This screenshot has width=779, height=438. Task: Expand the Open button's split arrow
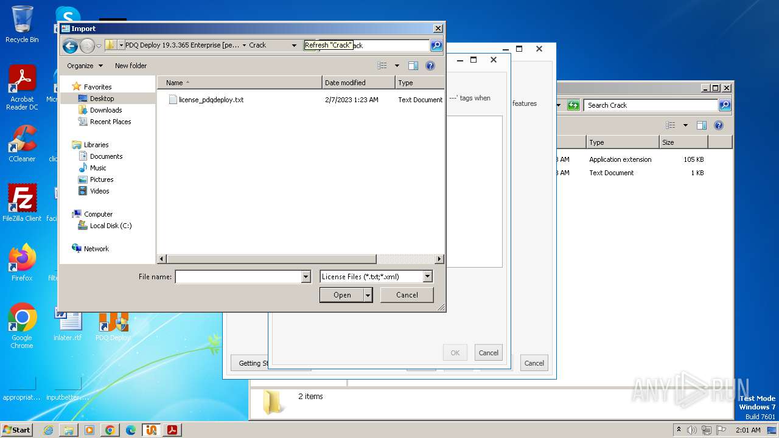[x=368, y=295]
